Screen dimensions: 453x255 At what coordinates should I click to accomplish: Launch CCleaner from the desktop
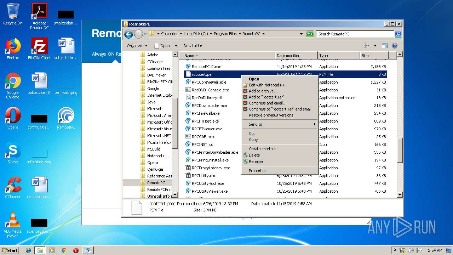(x=13, y=188)
